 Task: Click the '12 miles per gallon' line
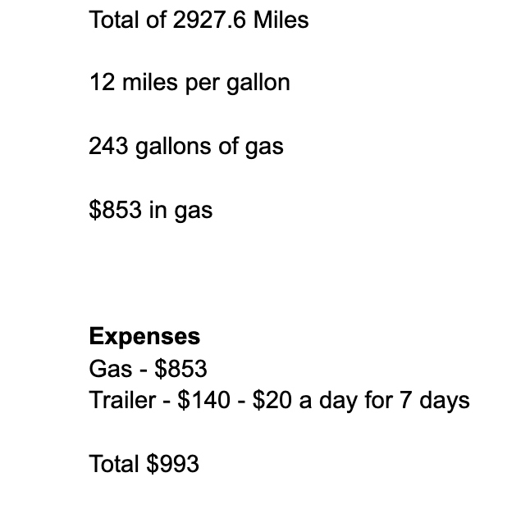tap(190, 83)
